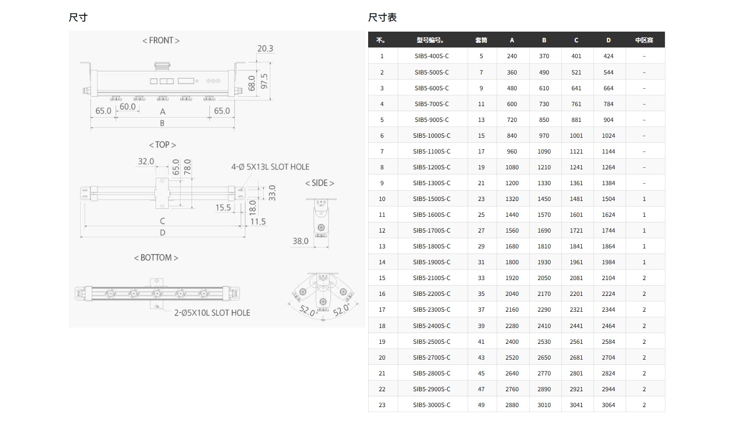This screenshot has height=429, width=748.
Task: Click the 2-Ø5X10L SLOT HOLE annotation
Action: (212, 313)
